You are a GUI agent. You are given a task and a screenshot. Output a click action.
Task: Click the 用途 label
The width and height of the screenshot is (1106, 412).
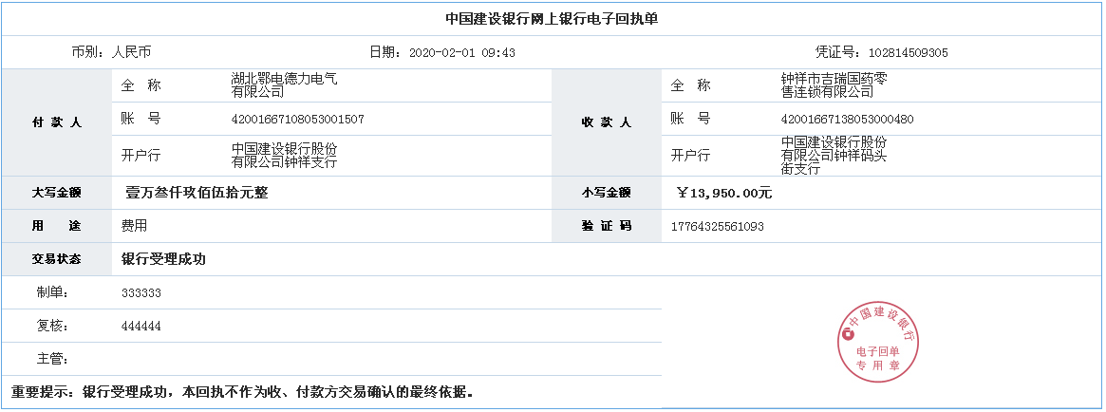click(56, 227)
